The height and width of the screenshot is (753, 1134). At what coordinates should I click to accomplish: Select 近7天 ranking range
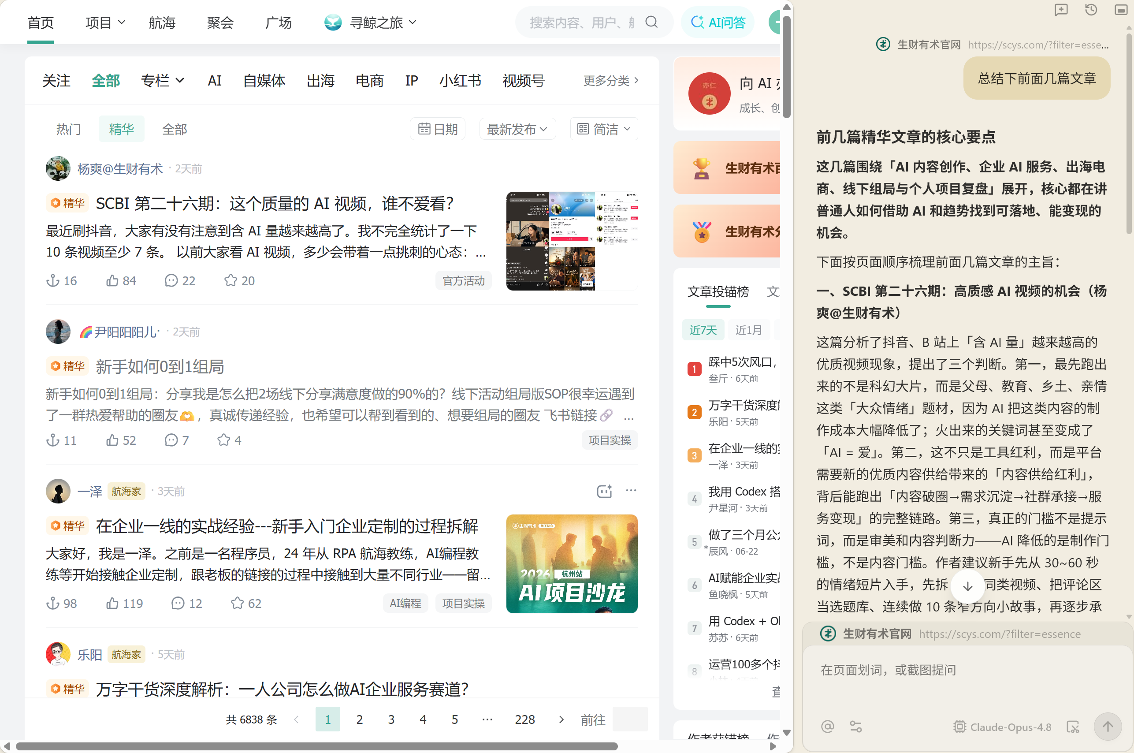click(703, 330)
